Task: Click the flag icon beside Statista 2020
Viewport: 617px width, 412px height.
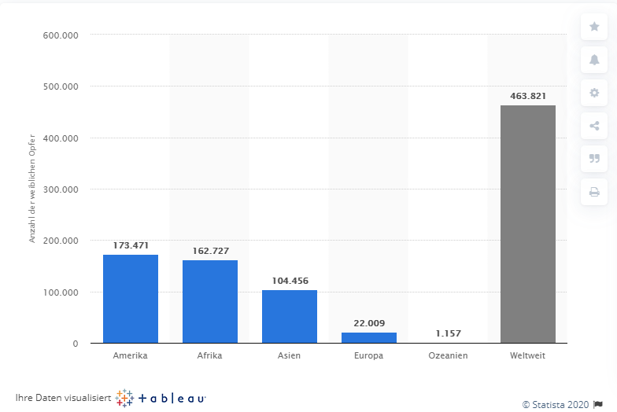Action: [599, 405]
